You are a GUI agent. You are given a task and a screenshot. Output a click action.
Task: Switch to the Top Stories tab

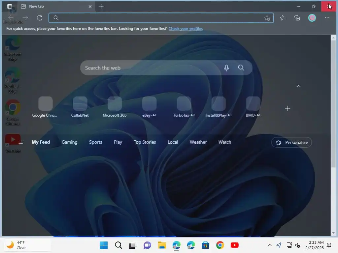coord(145,142)
